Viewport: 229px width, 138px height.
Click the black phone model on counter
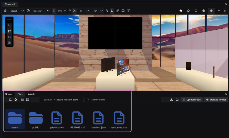click(x=189, y=66)
